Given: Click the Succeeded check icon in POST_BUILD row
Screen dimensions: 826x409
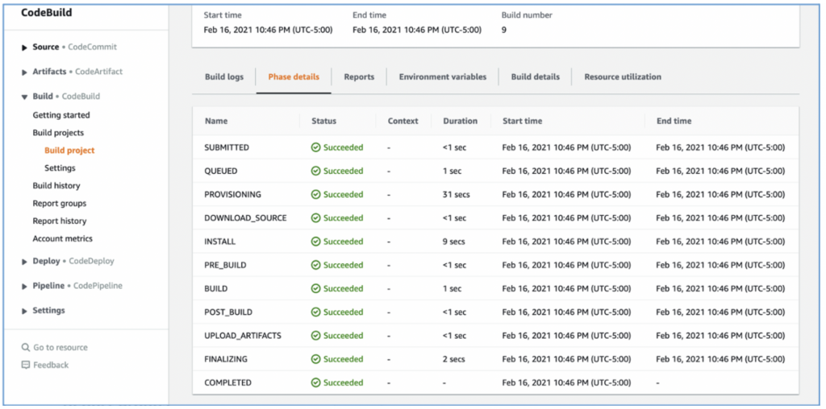Looking at the screenshot, I should point(316,312).
